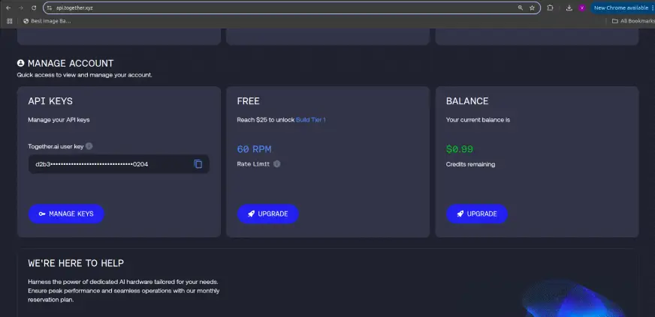Click the browser back arrow
The image size is (655, 317).
point(8,8)
